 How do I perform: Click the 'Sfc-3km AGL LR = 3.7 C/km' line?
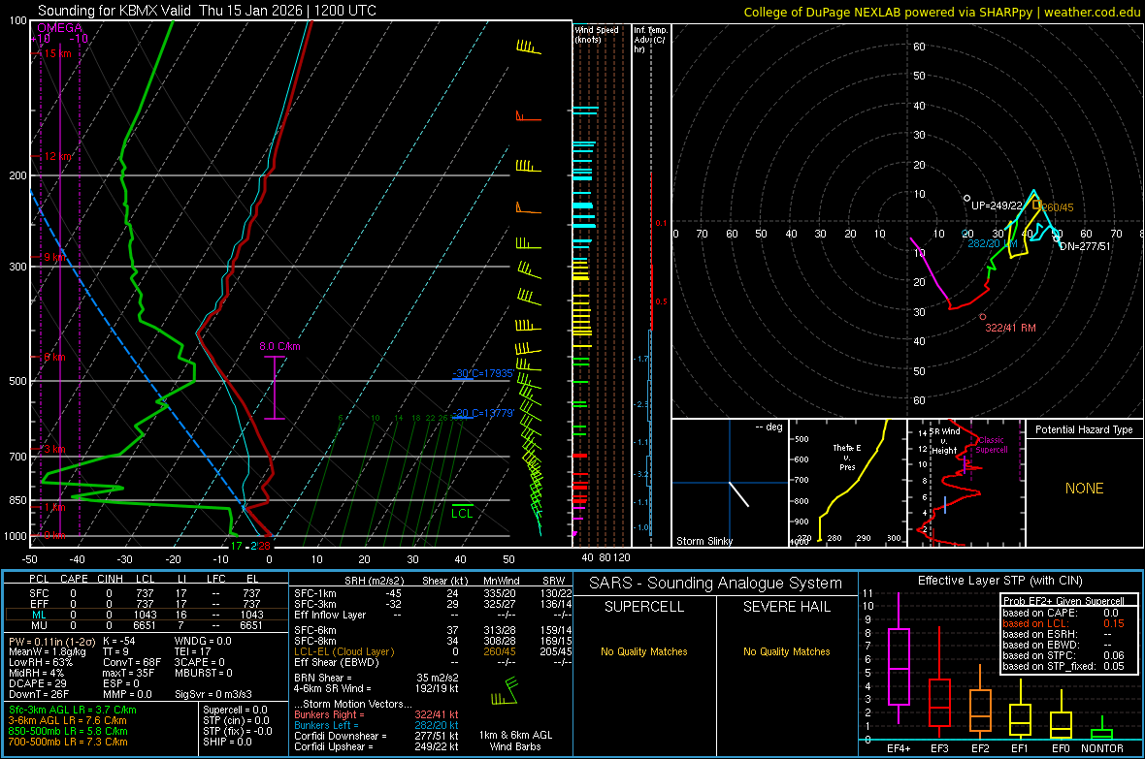[x=73, y=710]
